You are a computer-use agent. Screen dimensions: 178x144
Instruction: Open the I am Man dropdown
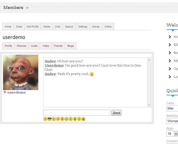[172, 108]
